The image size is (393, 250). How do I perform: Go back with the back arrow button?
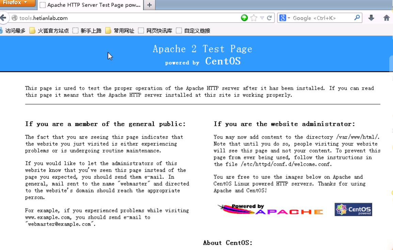[3, 18]
